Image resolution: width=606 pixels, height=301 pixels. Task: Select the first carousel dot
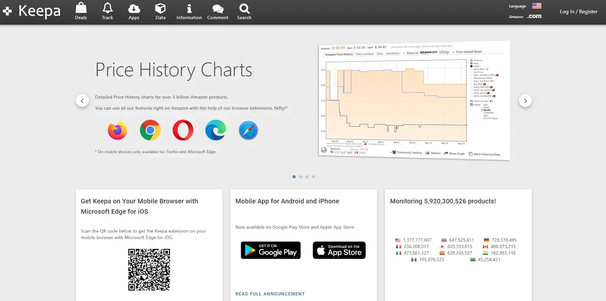click(x=294, y=177)
